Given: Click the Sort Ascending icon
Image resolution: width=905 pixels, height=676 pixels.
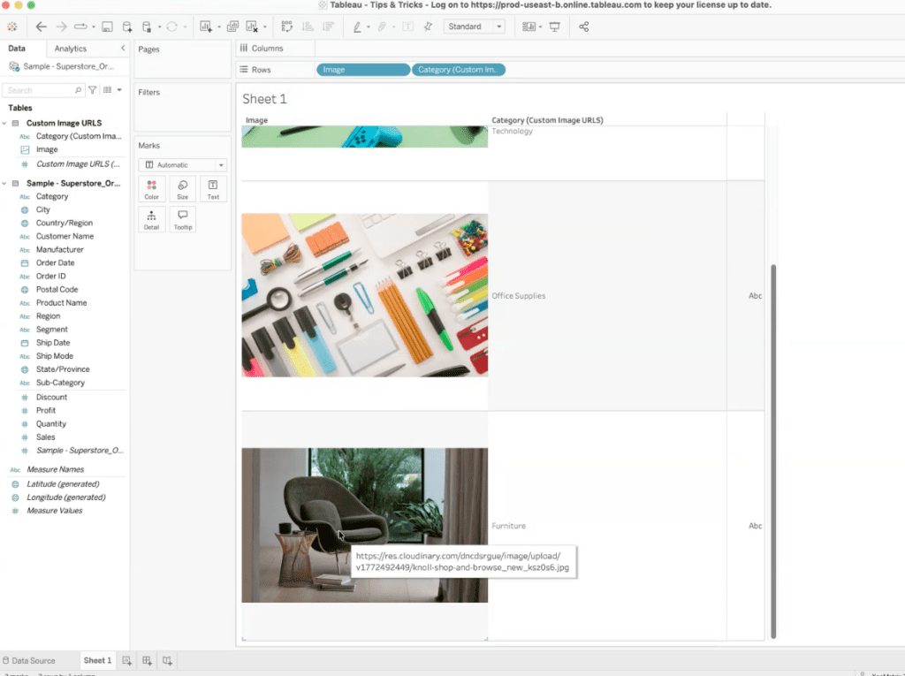Looking at the screenshot, I should [x=308, y=27].
